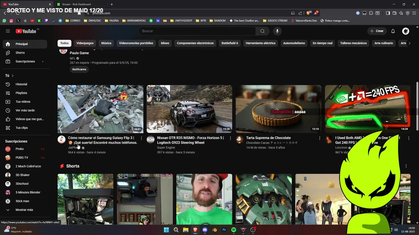
Task: Open Photoshop from the taskbar
Action: 224,230
